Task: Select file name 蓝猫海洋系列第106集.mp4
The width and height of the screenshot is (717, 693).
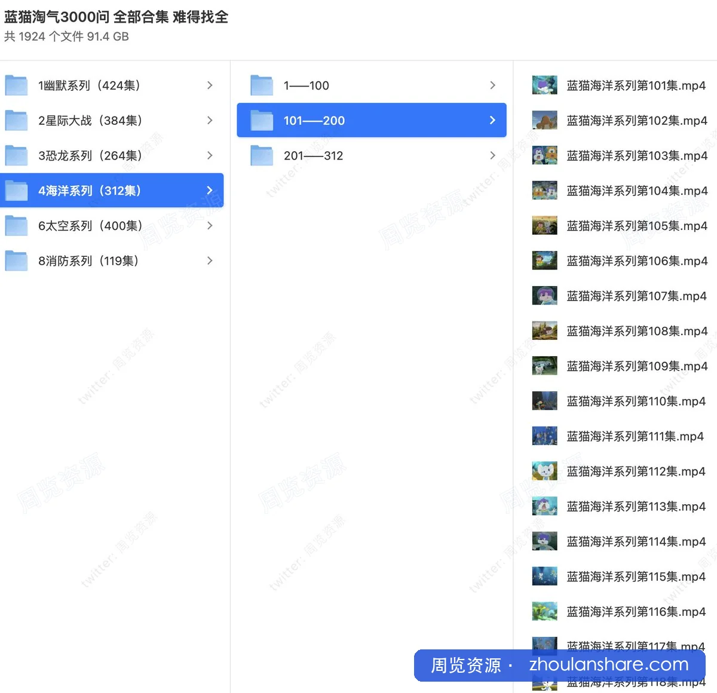Action: click(637, 261)
